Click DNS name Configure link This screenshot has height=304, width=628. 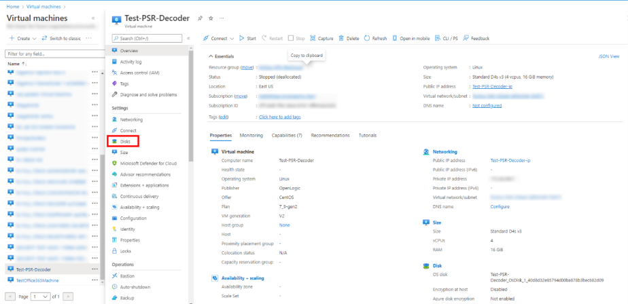(500, 207)
